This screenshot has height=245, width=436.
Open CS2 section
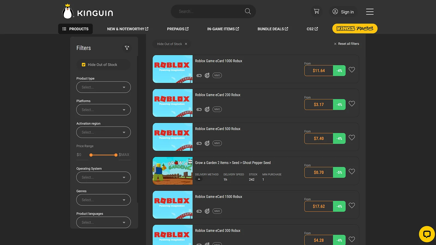pos(312,29)
